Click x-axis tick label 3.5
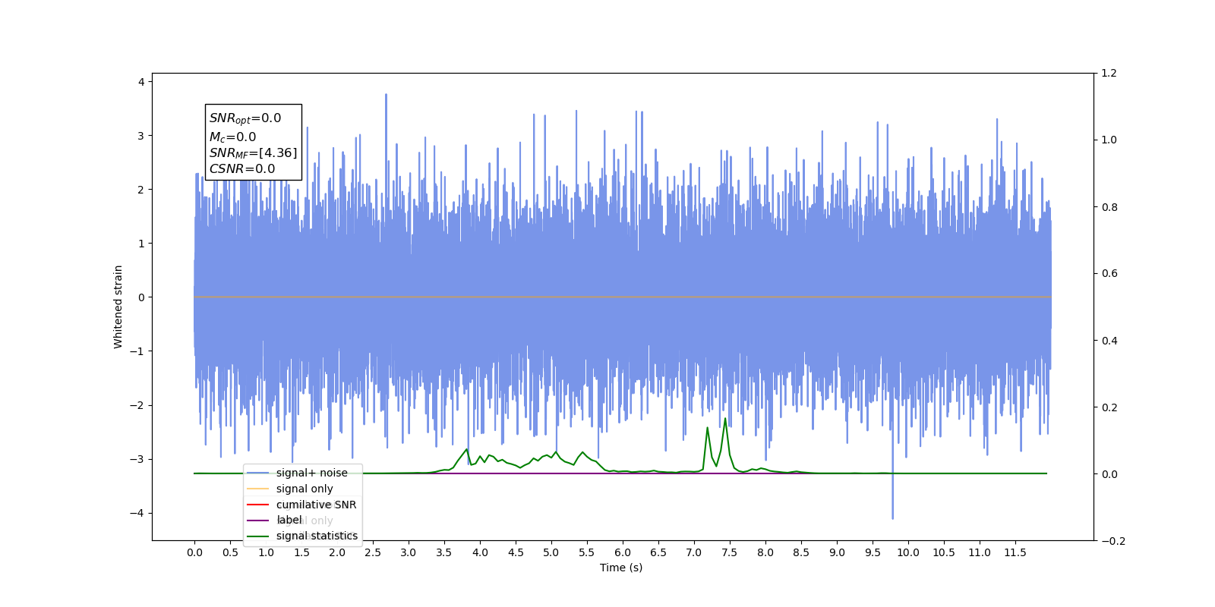This screenshot has height=607, width=1215. [x=444, y=552]
